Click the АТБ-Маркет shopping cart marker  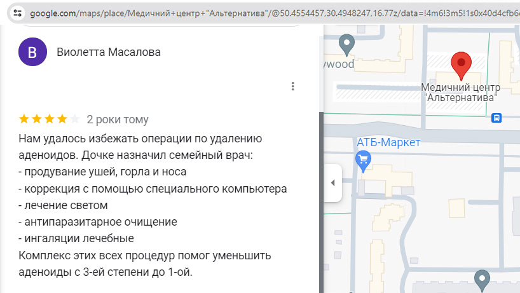click(x=363, y=160)
